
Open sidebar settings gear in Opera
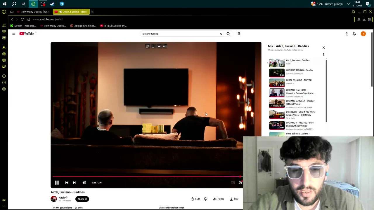coord(4,89)
